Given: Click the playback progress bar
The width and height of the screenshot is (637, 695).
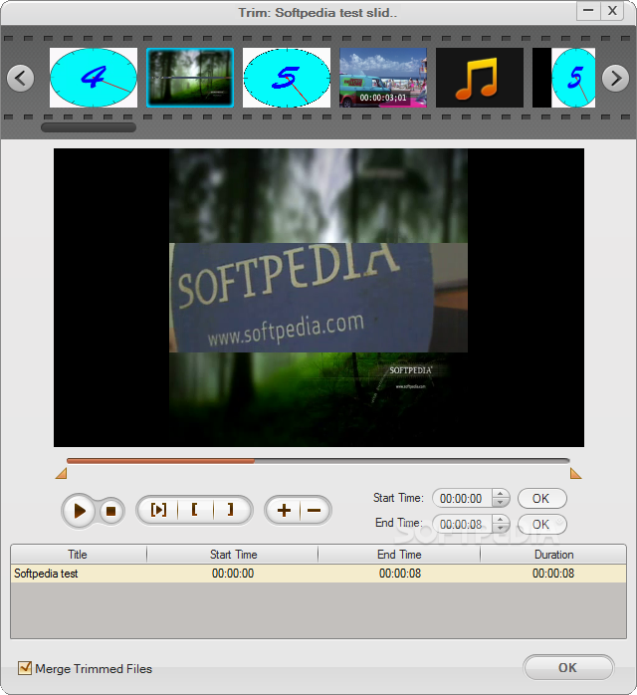Looking at the screenshot, I should click(x=318, y=461).
